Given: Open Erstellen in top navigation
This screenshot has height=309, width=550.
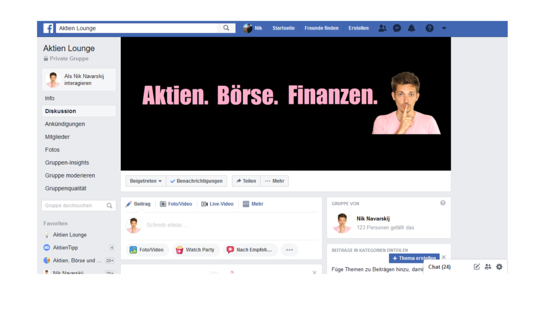Looking at the screenshot, I should (x=358, y=28).
